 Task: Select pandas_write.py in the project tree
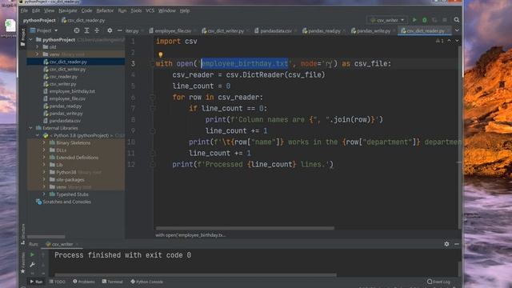(66, 114)
